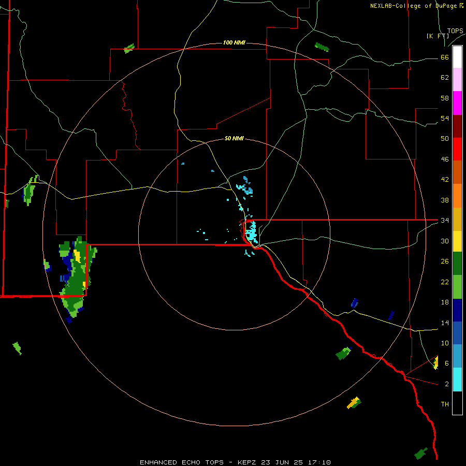Click the '23 JUN 25 17:10' timestamp

[297, 462]
